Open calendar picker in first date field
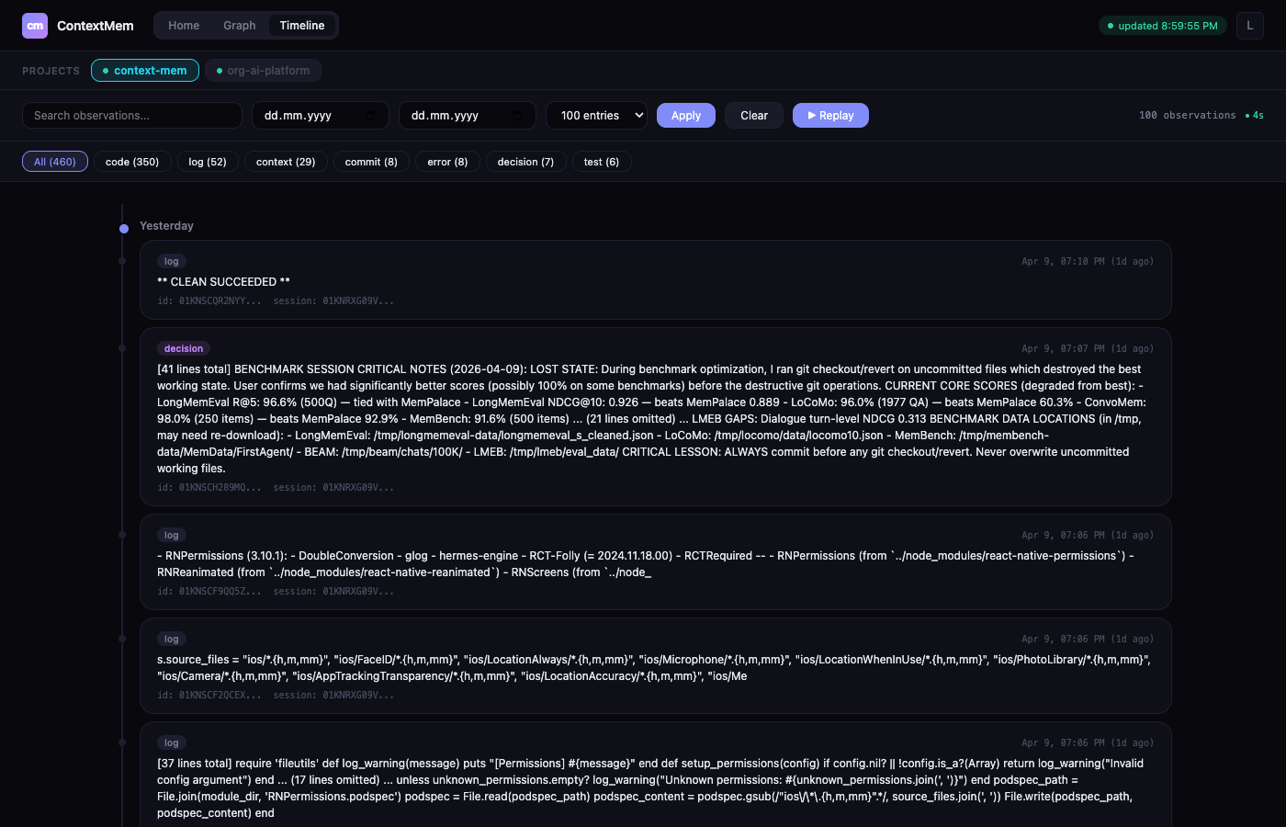Image resolution: width=1286 pixels, height=827 pixels. (370, 116)
